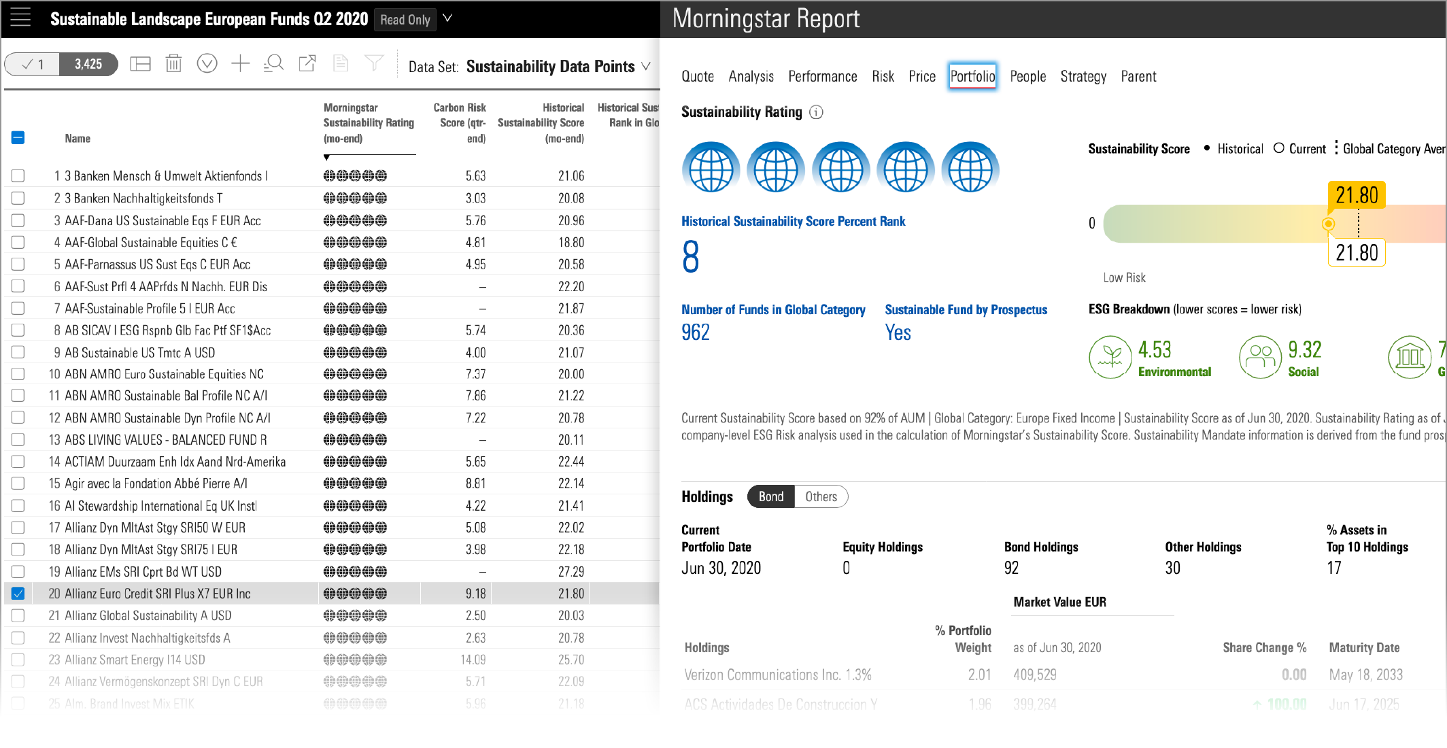Select the Current sustainability score radio
Screen dimensions: 1447x748
point(1279,148)
